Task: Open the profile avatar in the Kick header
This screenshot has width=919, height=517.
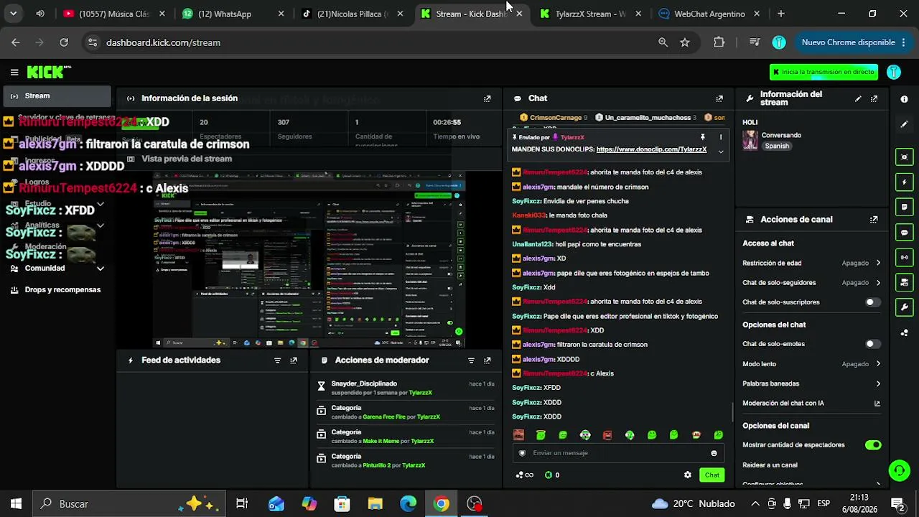Action: [x=894, y=72]
